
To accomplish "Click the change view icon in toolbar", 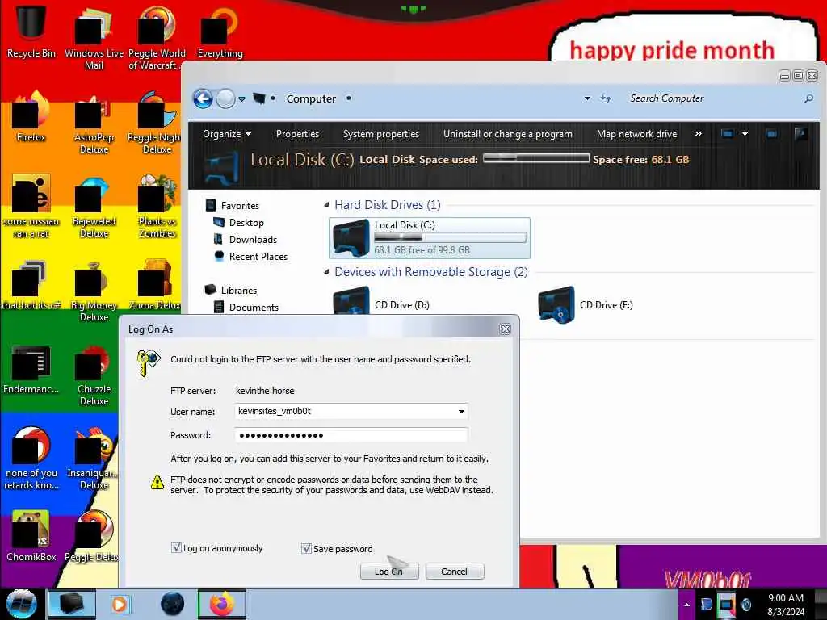I will tap(727, 134).
